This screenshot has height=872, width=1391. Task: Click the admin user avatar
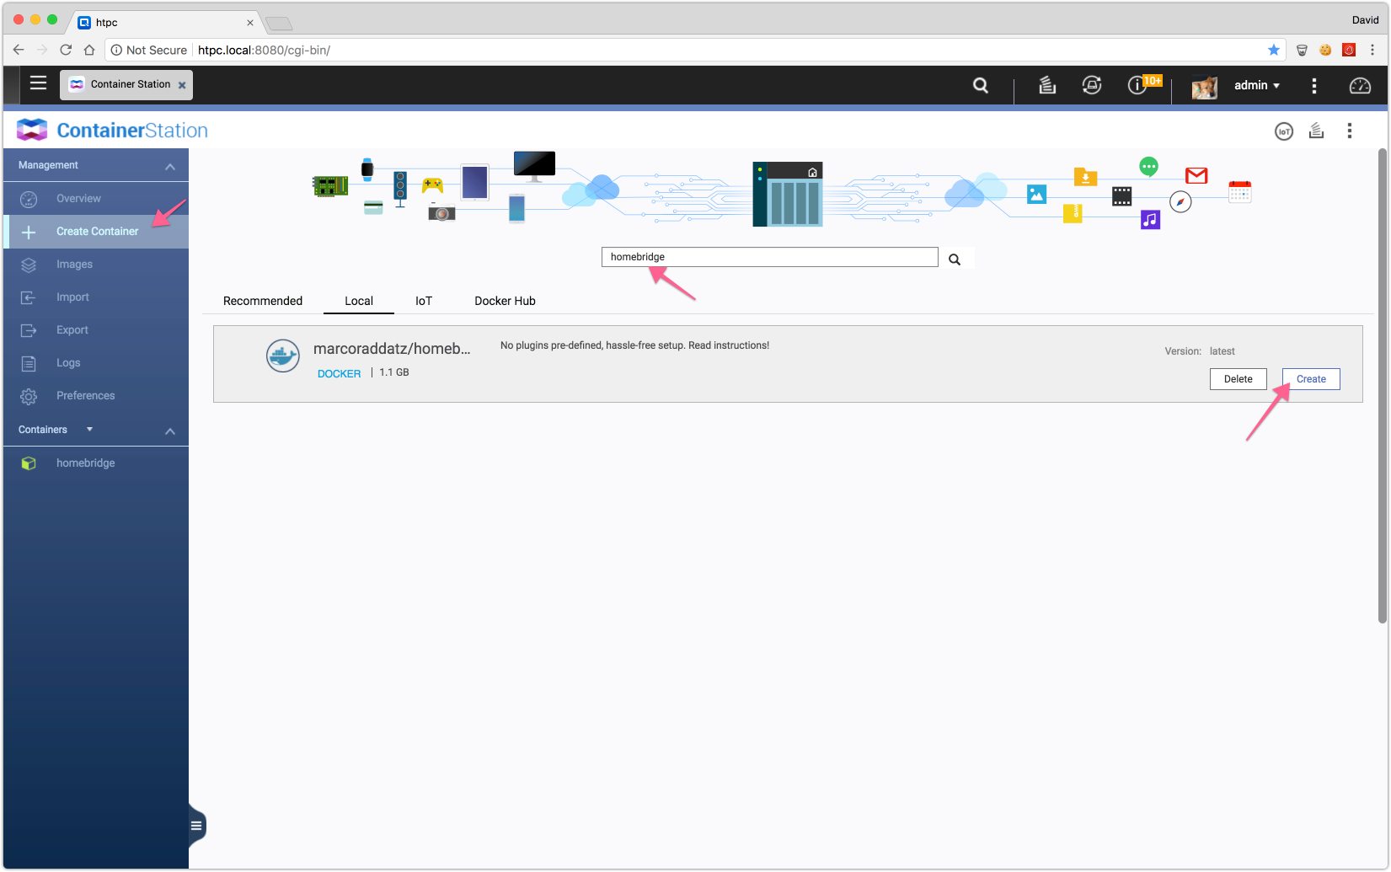1204,86
